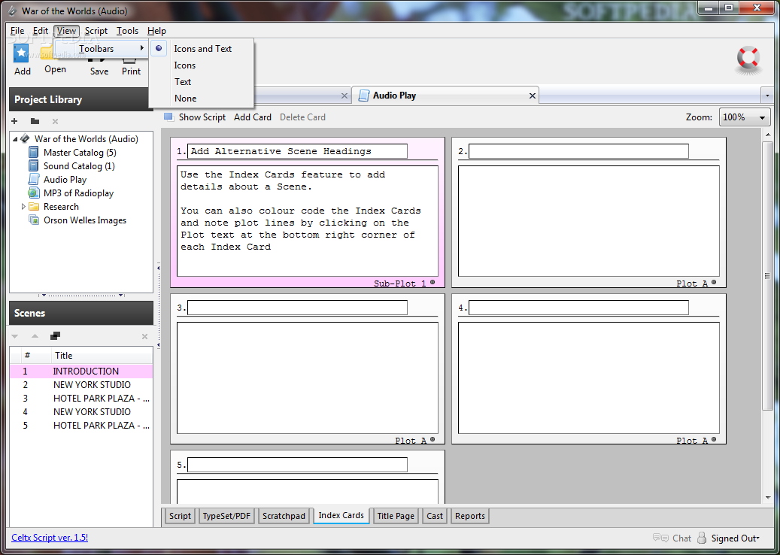Click the Scenes panel cards icon
This screenshot has width=780, height=555.
pos(55,336)
